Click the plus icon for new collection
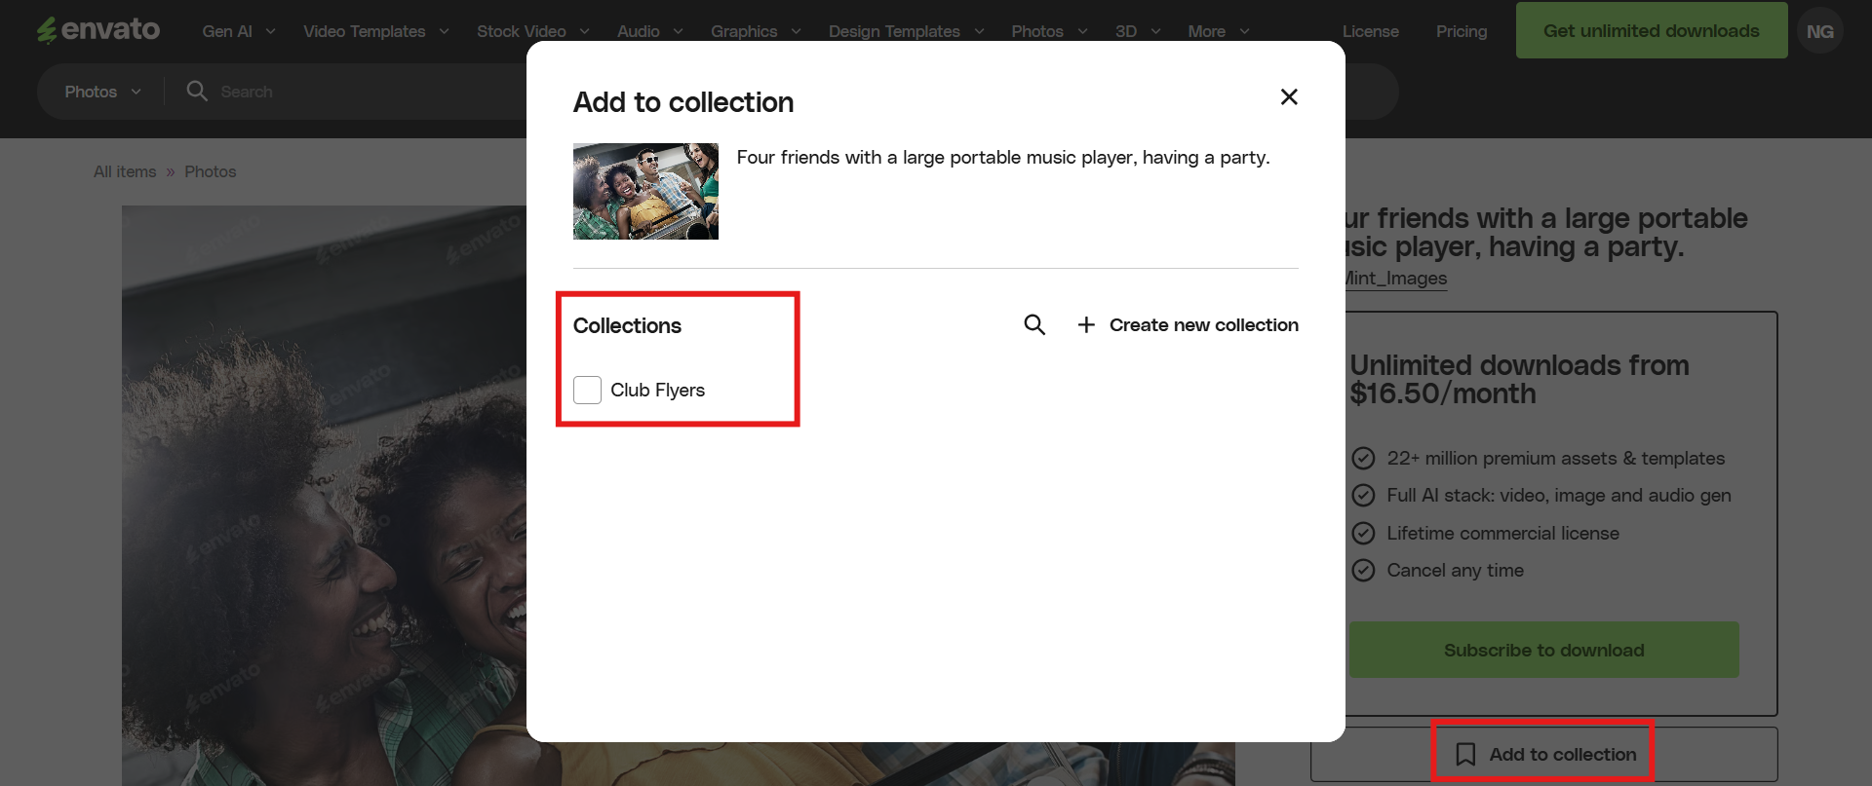The height and width of the screenshot is (786, 1872). [x=1086, y=324]
